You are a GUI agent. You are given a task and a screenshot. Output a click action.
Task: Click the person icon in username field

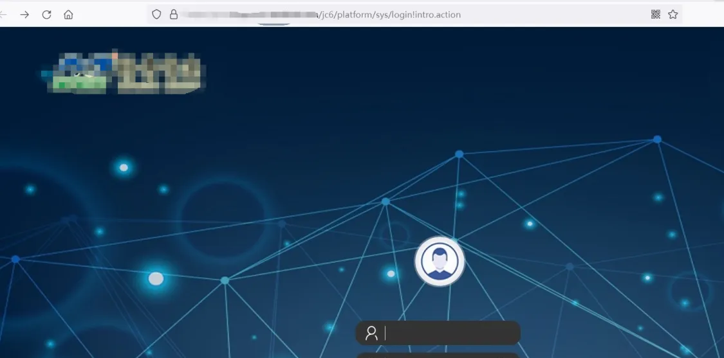pos(372,333)
